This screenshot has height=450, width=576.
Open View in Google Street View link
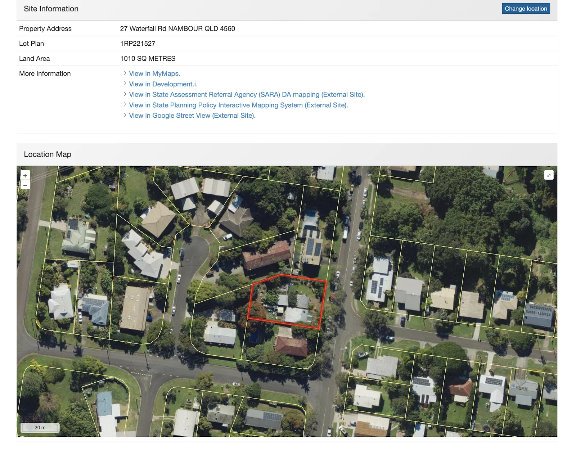click(x=192, y=116)
